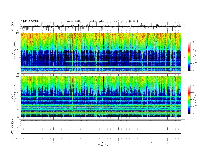Click the "Time (min)" axis title
This screenshot has height=160, width=207.
tap(105, 145)
